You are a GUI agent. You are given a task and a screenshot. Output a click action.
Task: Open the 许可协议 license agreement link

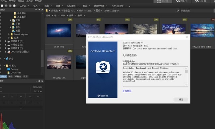point(127,91)
